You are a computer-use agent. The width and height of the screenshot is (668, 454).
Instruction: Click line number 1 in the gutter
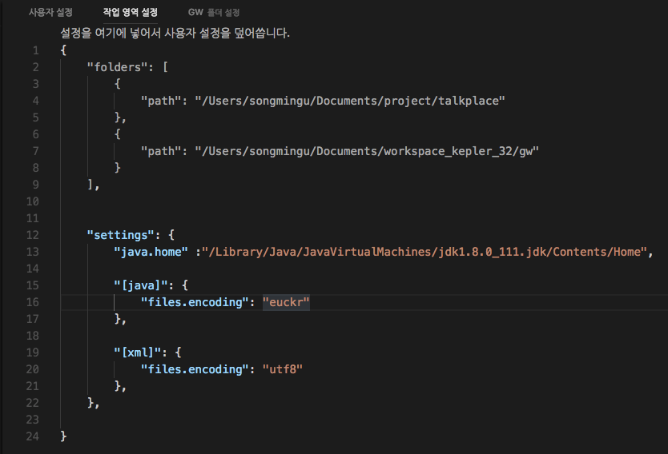coord(35,50)
